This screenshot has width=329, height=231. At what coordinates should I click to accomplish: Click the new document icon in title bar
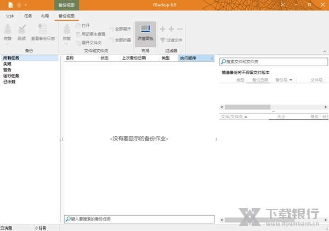pyautogui.click(x=10, y=5)
